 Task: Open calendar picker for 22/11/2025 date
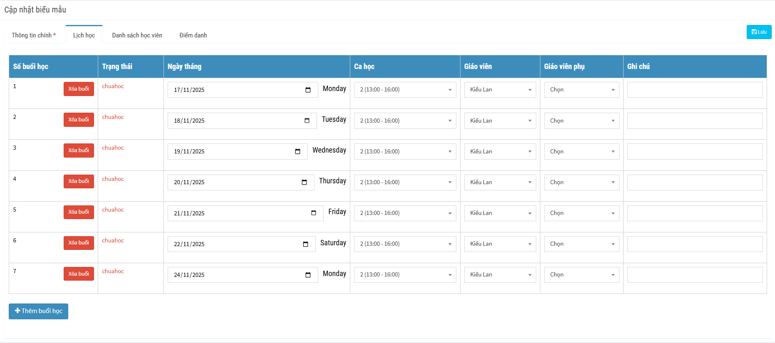(x=305, y=244)
